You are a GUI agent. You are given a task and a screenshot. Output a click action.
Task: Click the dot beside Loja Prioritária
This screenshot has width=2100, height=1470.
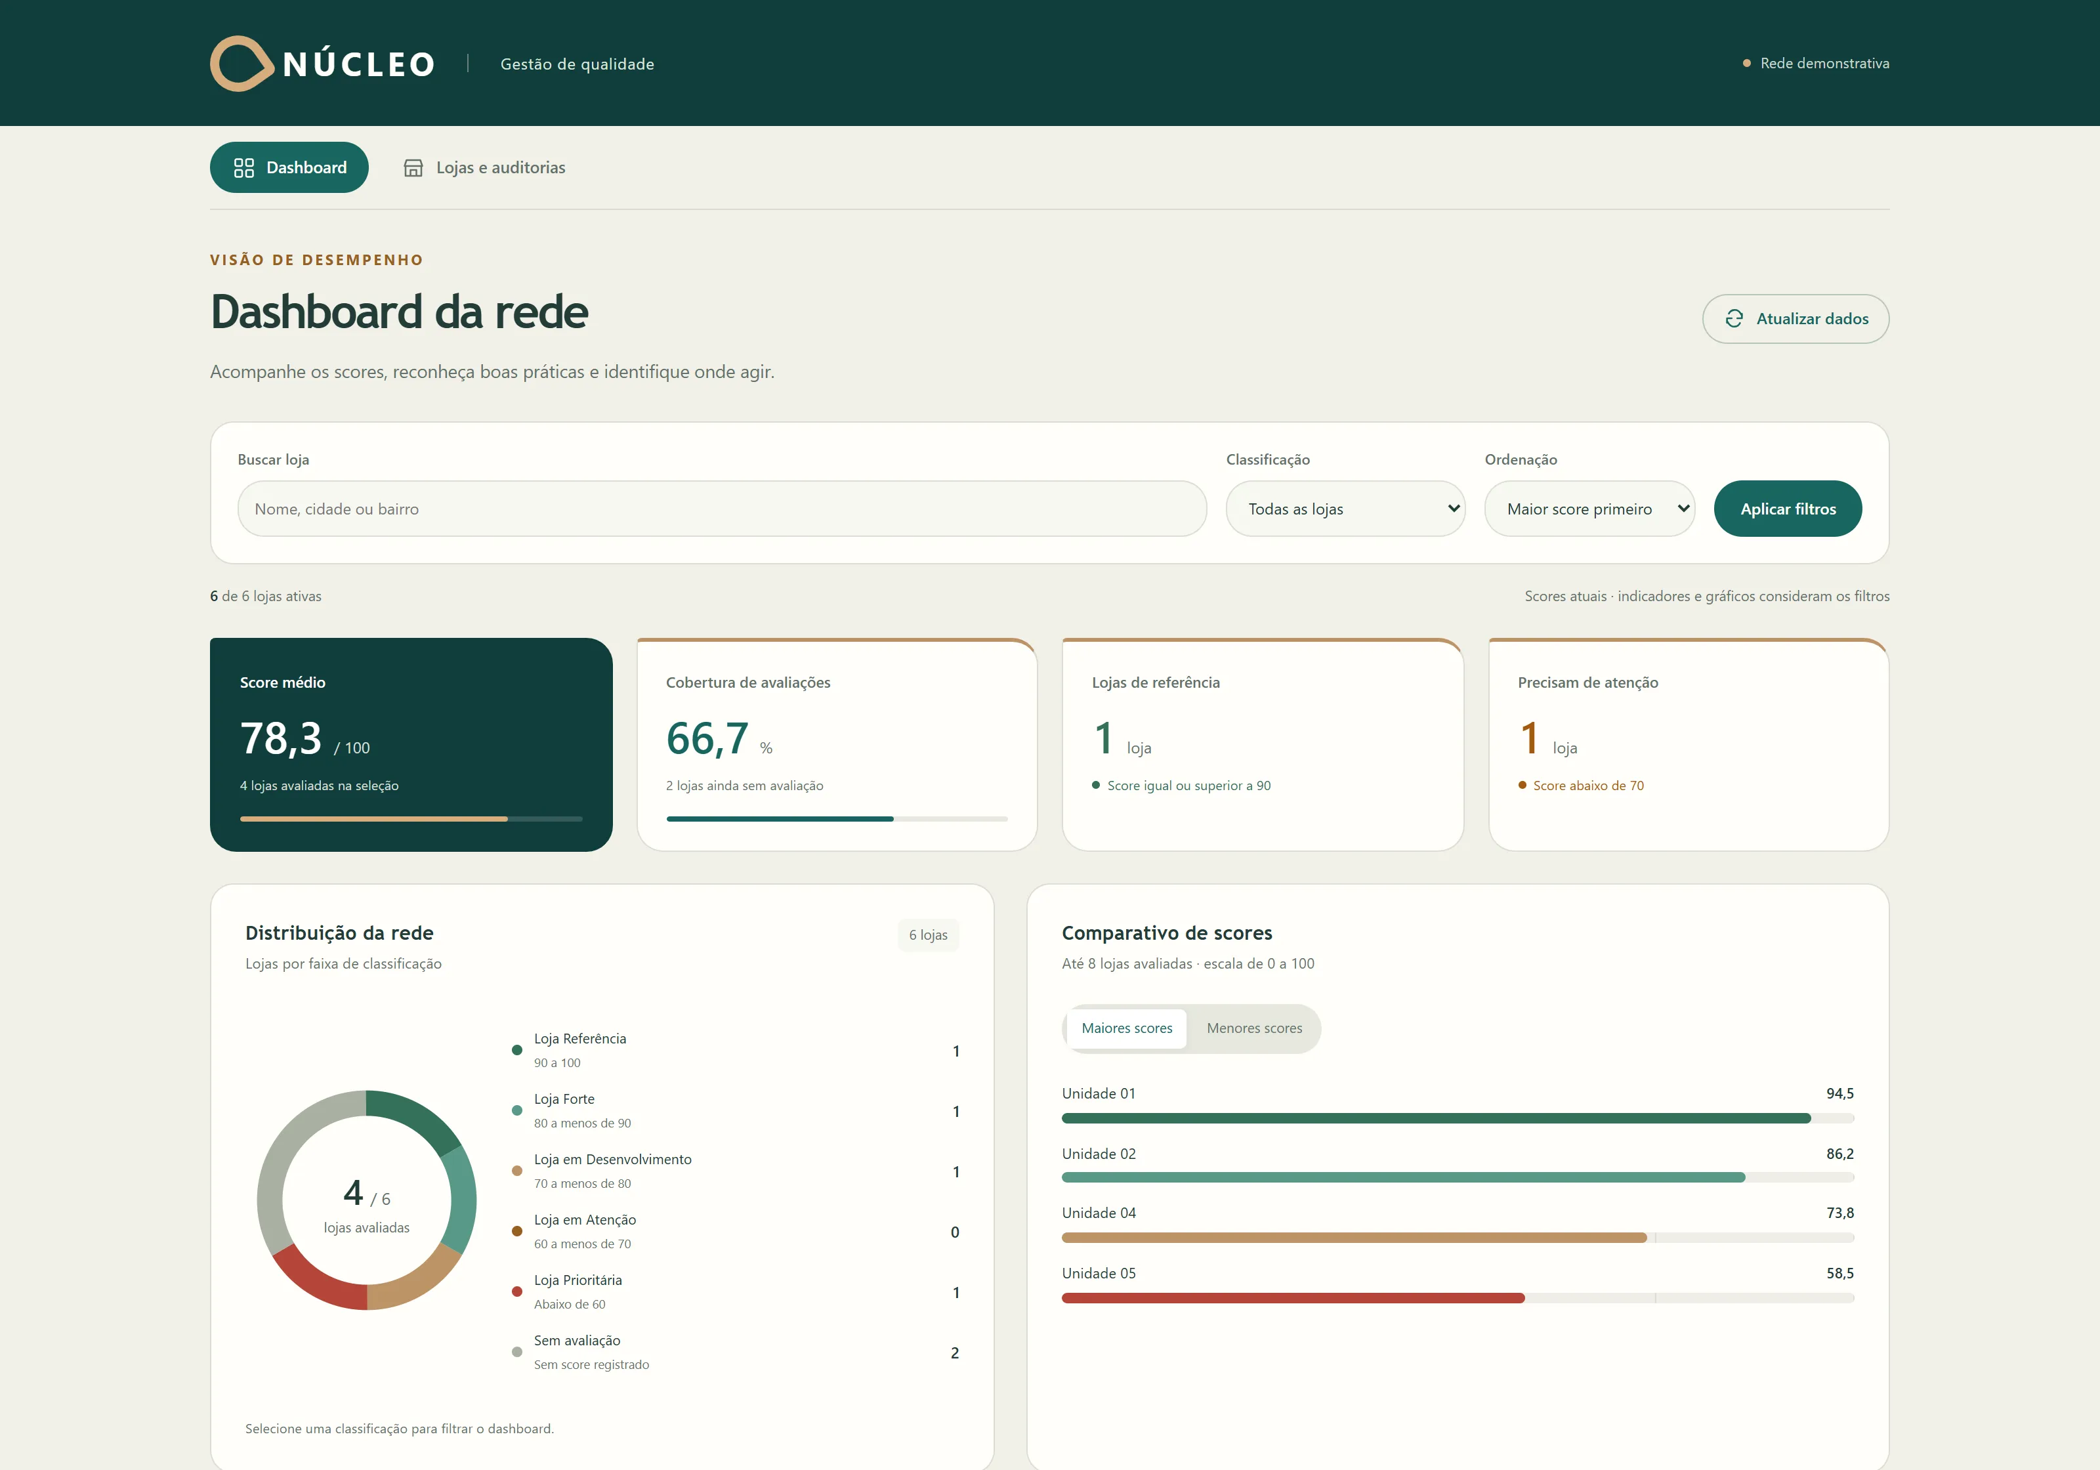pos(516,1291)
